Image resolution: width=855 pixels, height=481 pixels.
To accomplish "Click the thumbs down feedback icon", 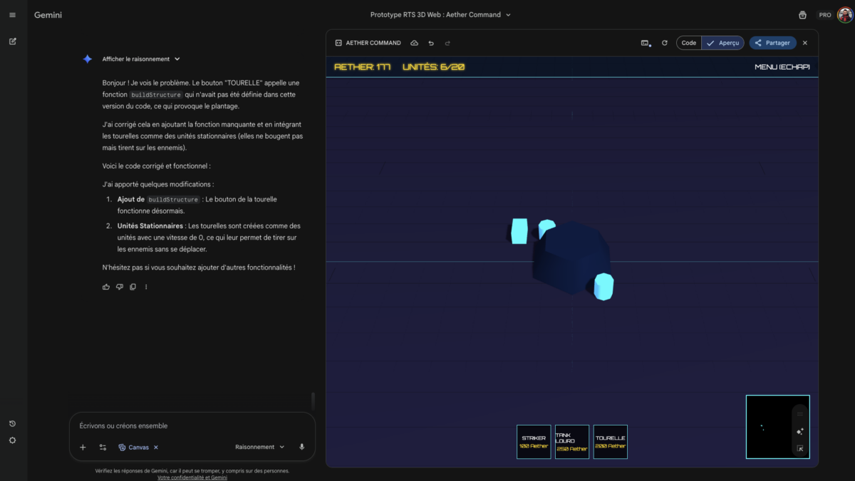I will [x=120, y=287].
